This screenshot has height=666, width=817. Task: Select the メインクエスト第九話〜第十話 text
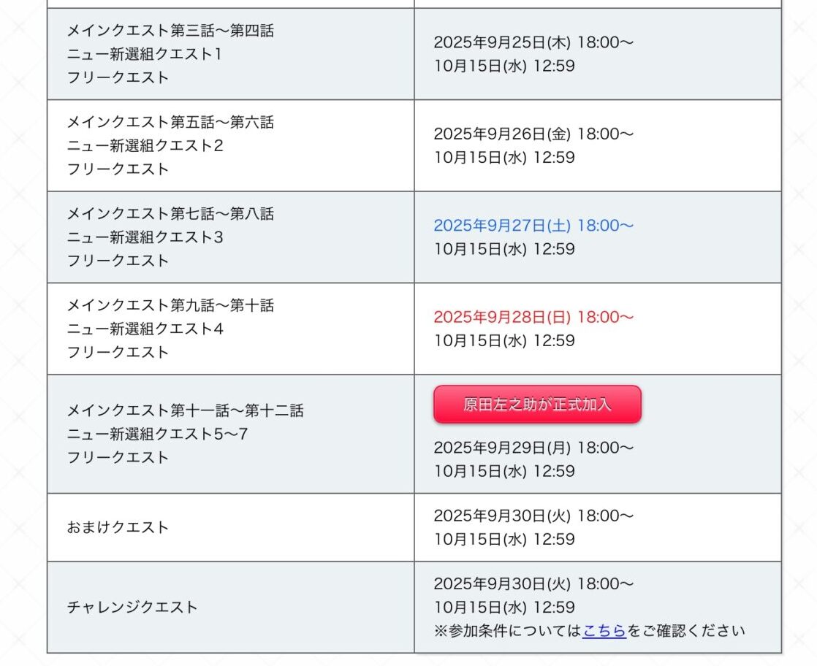tap(170, 306)
